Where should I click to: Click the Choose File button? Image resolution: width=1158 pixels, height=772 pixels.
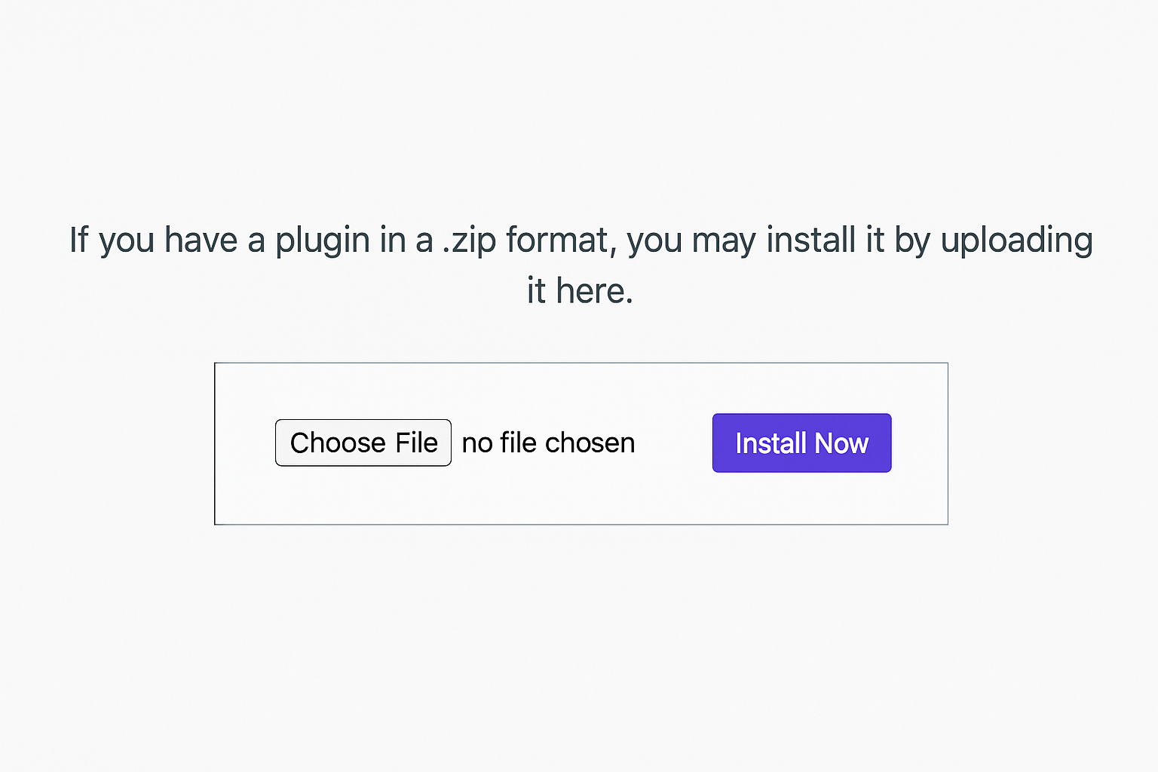click(363, 443)
